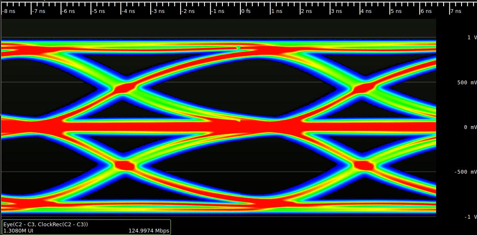Image resolution: width=477 pixels, height=235 pixels.
Task: Click the 124.9974 Mbps data rate readout
Action: click(x=149, y=230)
